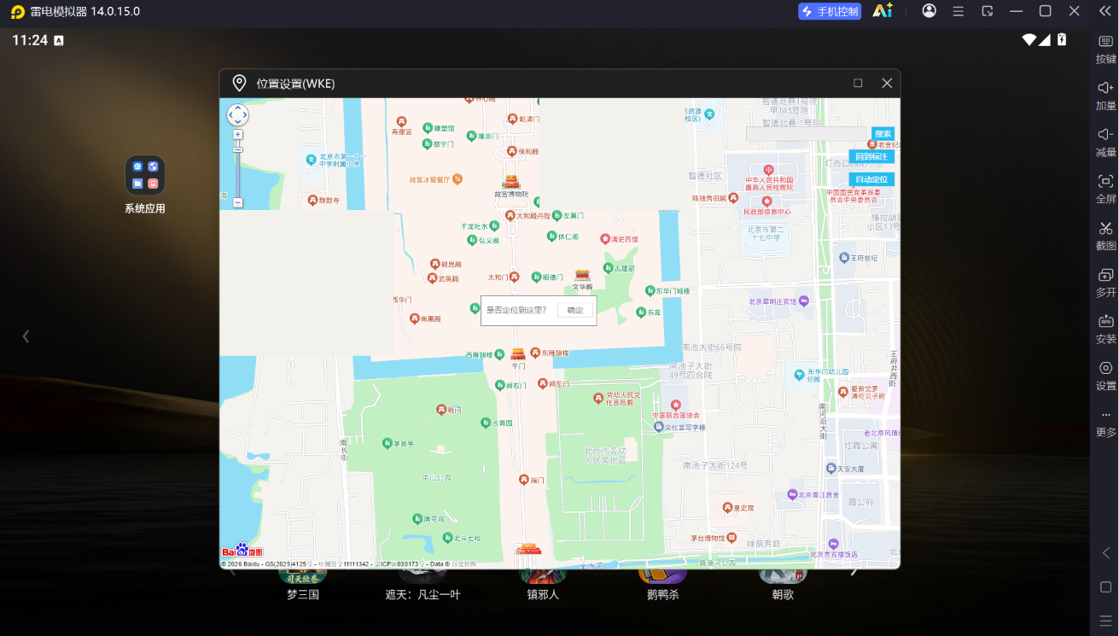Click the 故宫冰窖餐厅 restaurant marker
The width and height of the screenshot is (1119, 636).
(x=458, y=179)
